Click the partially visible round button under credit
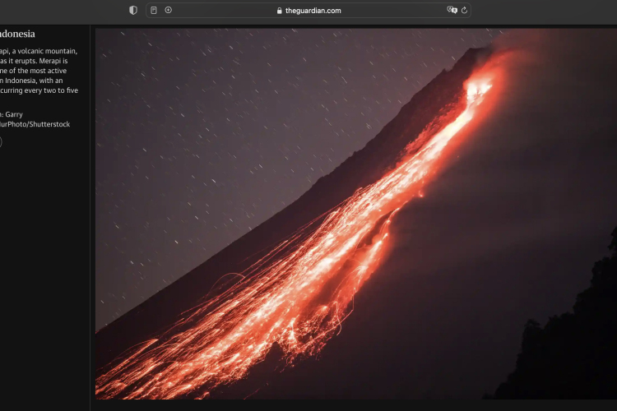This screenshot has height=411, width=617. pyautogui.click(x=0, y=142)
